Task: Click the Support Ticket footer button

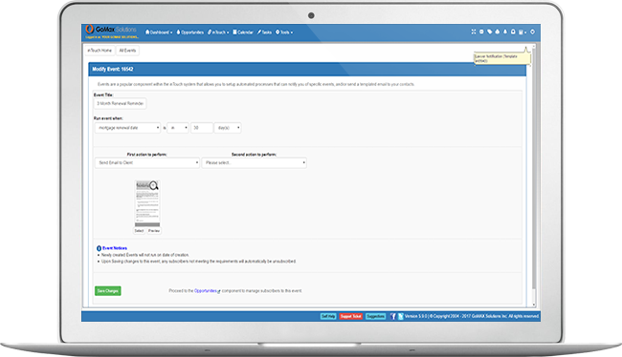Action: click(x=351, y=316)
